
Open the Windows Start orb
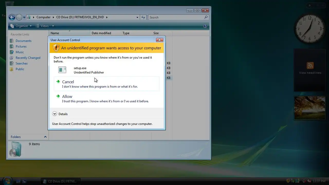click(x=7, y=181)
